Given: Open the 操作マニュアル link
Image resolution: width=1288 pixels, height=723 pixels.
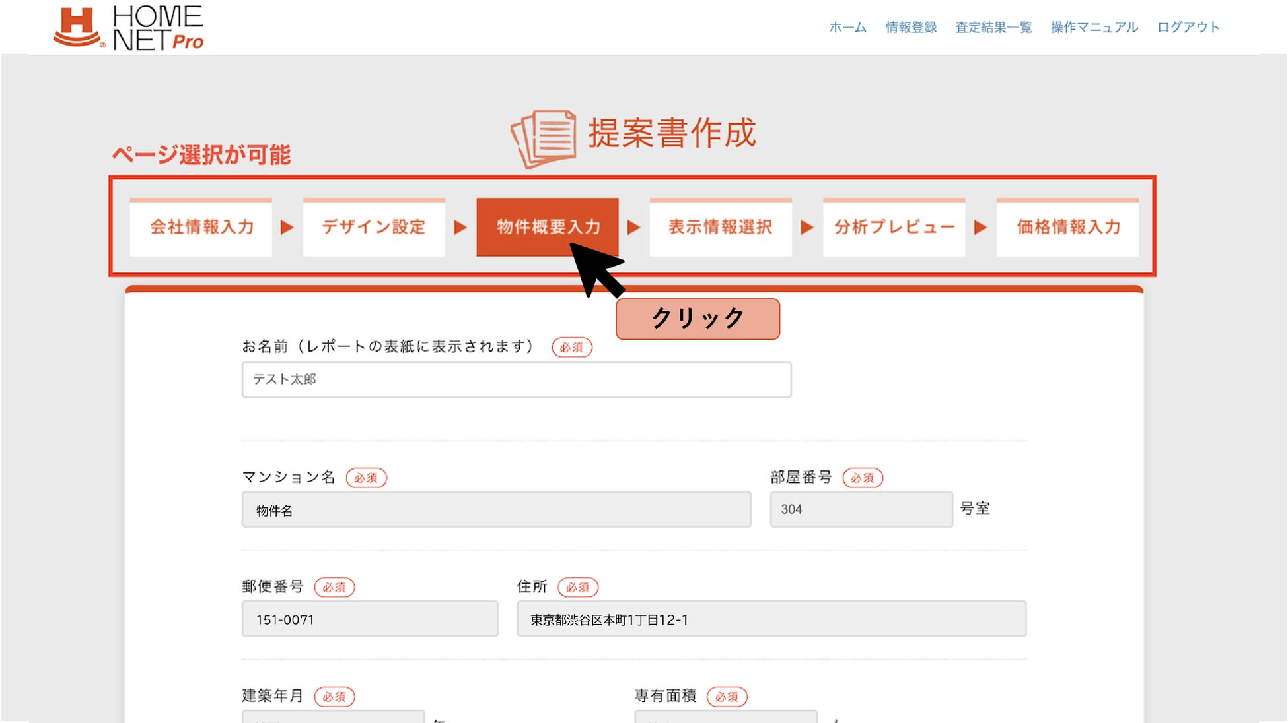Looking at the screenshot, I should [x=1094, y=27].
